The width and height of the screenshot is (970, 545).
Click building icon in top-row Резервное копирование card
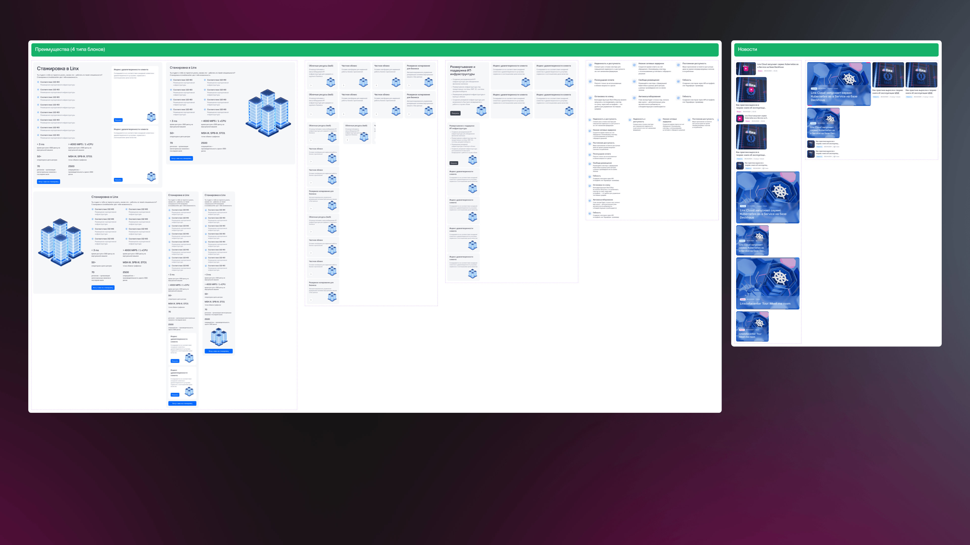pos(428,82)
